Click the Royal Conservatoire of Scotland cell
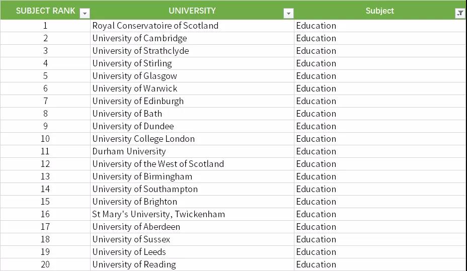 (x=155, y=26)
